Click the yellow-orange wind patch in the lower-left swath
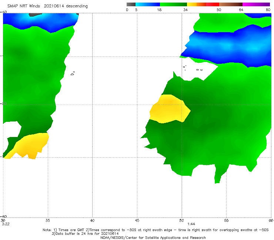Image resolution: width=274 pixels, height=240 pixels. click(29, 145)
